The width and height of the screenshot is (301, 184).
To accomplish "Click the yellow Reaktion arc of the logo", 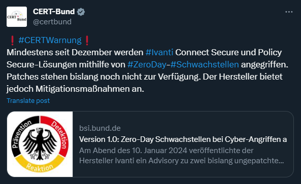I will [40, 165].
